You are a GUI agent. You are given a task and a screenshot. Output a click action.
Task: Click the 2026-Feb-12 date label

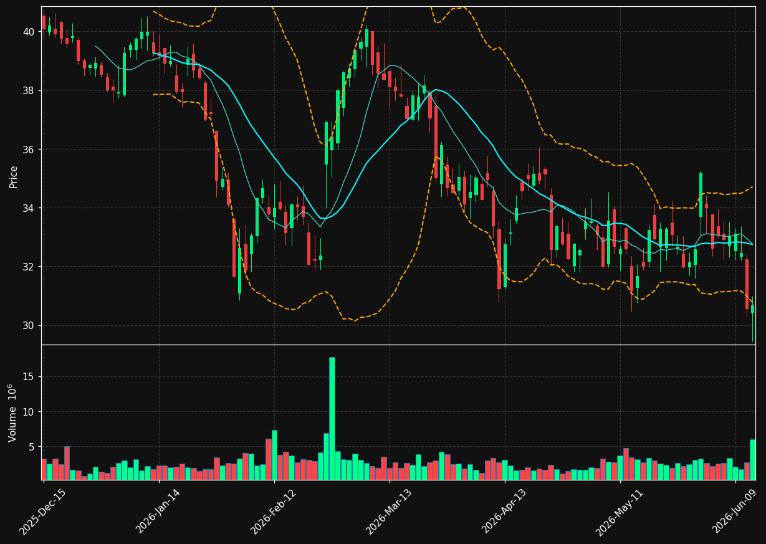[274, 512]
